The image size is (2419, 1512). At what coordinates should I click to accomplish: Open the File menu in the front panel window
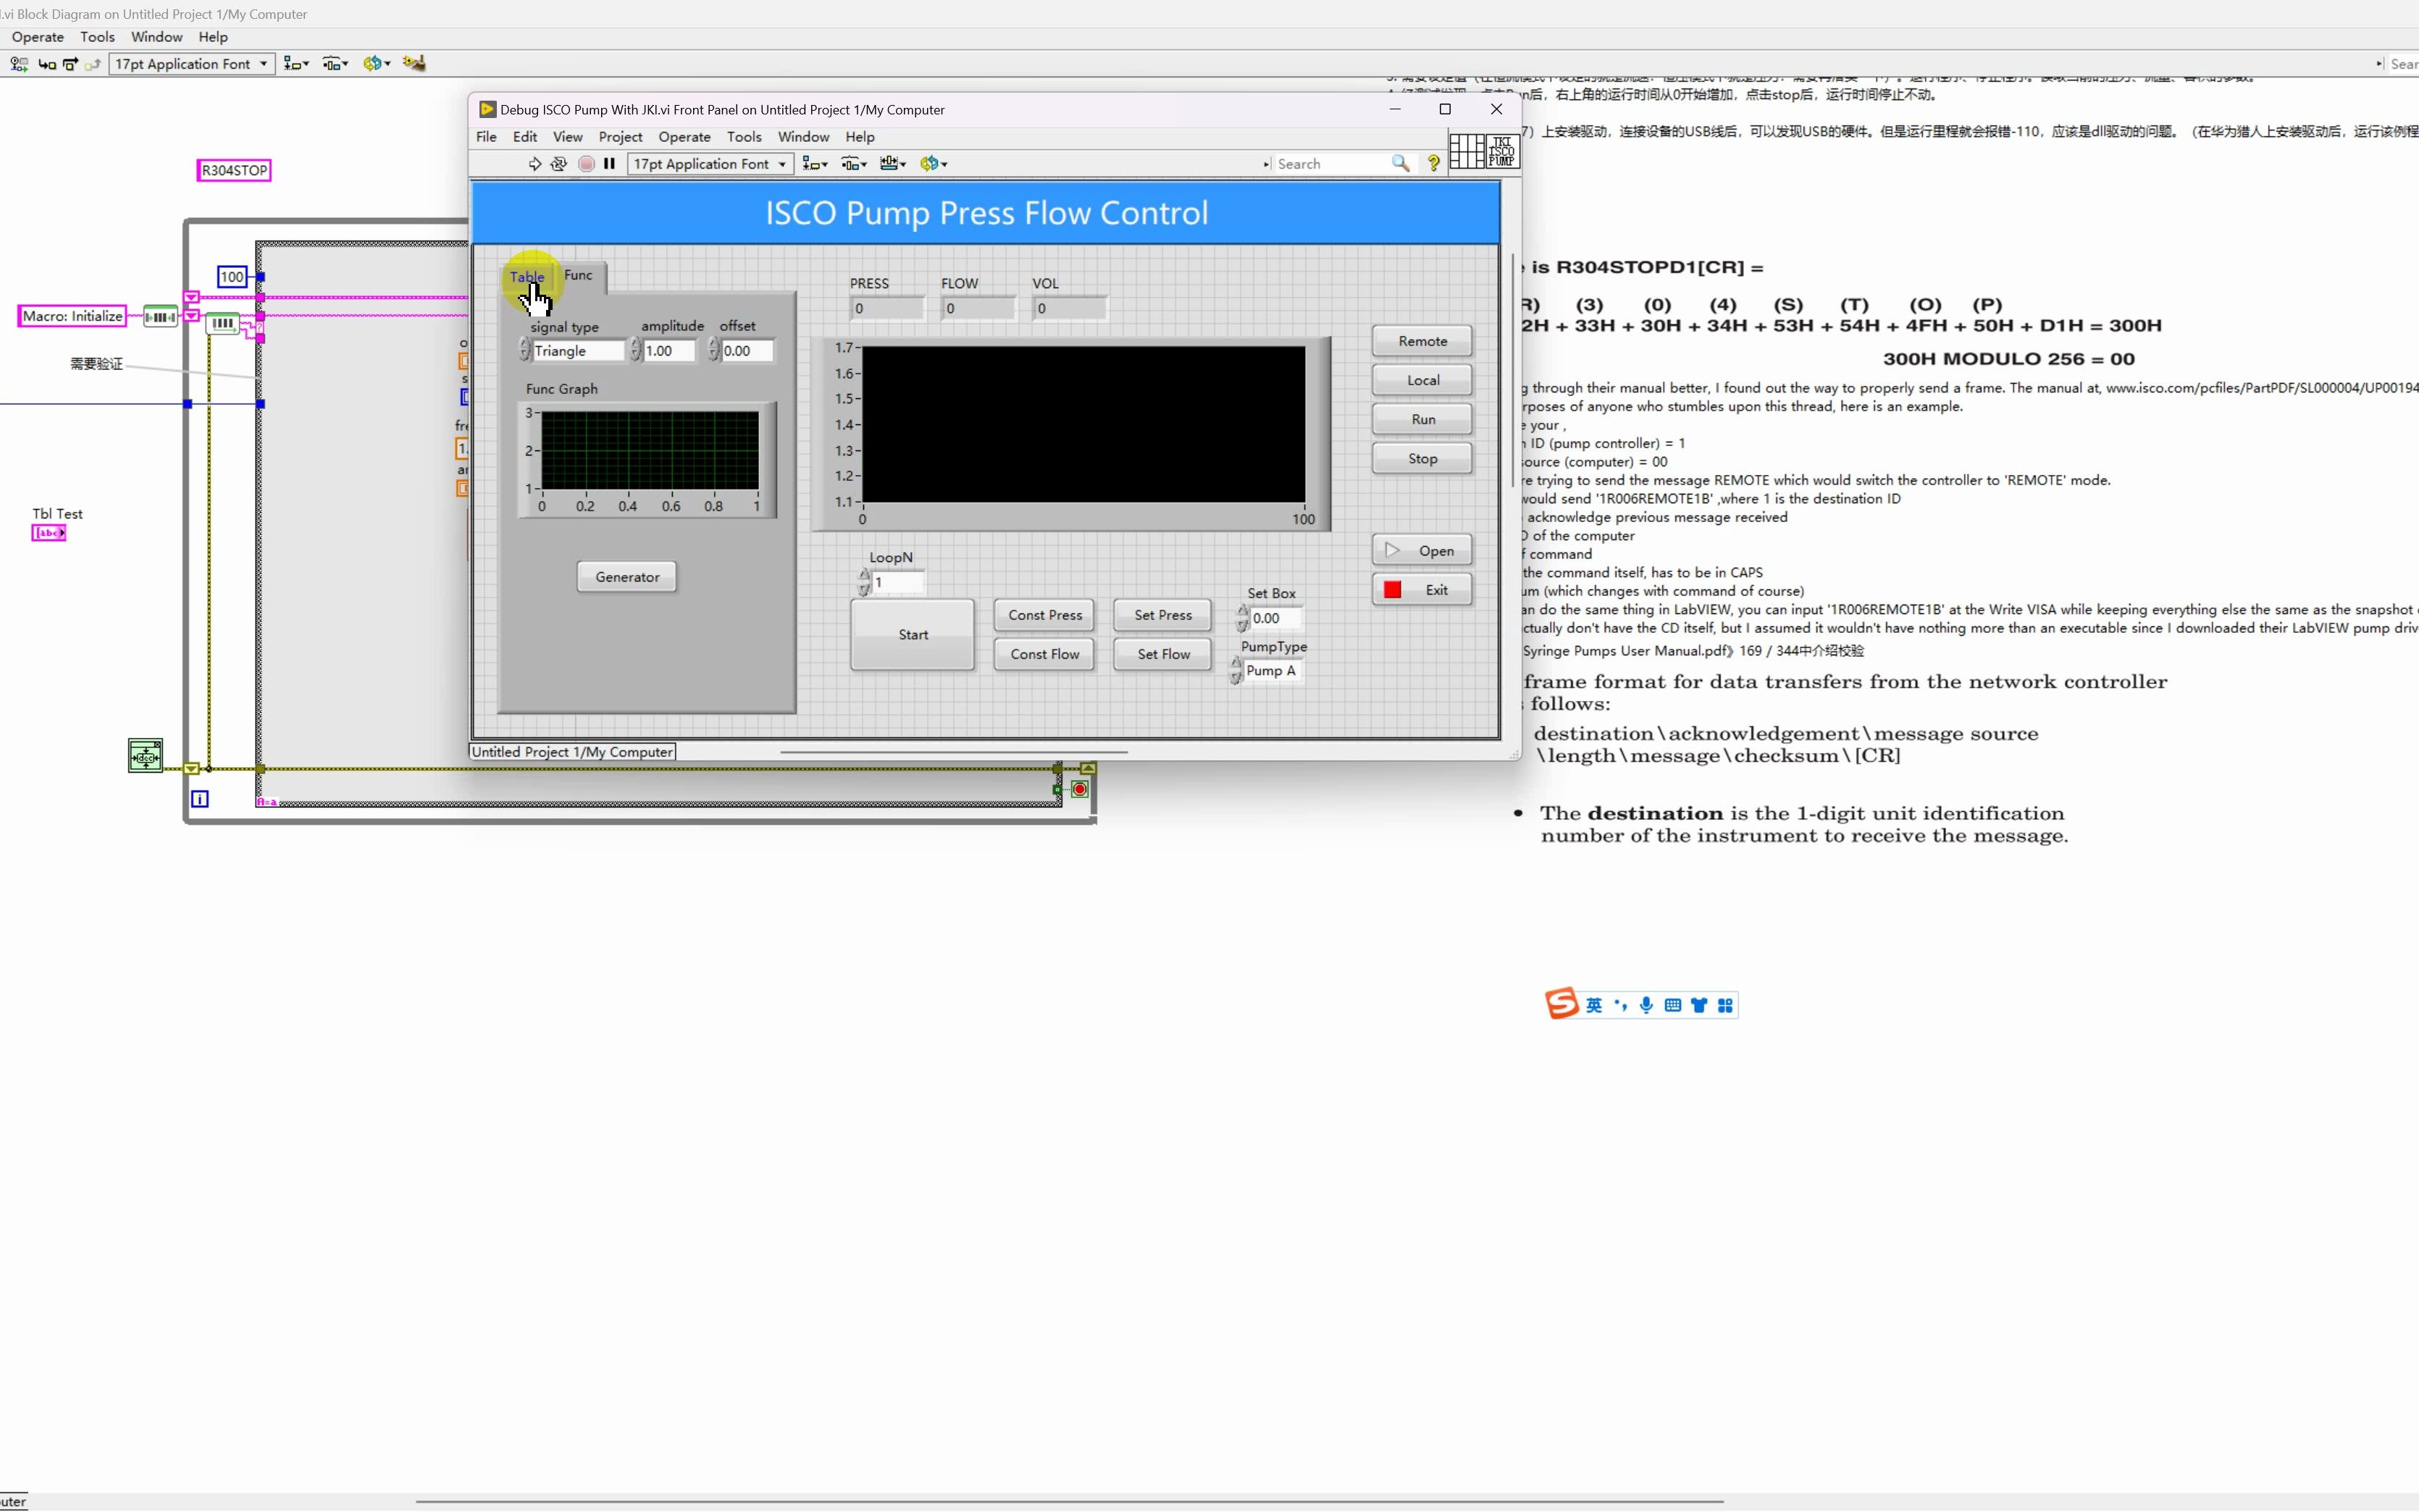click(486, 137)
